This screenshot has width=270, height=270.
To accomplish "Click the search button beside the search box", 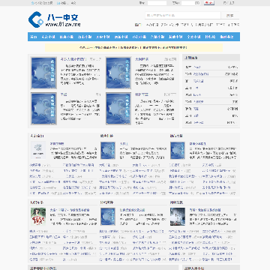I will [x=230, y=15].
